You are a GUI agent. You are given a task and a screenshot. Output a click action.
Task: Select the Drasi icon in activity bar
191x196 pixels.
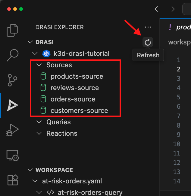click(12, 105)
